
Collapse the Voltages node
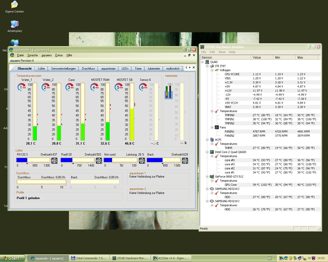(212, 70)
